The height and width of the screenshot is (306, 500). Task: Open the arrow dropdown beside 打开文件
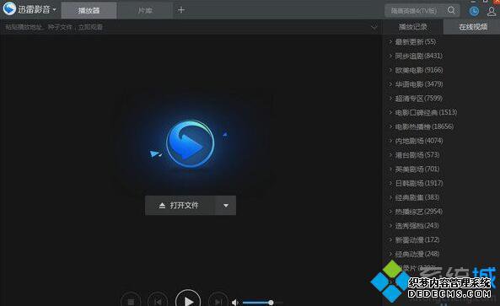click(226, 206)
